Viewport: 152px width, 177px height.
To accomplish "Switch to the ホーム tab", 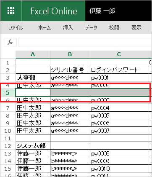I will click(x=45, y=28).
